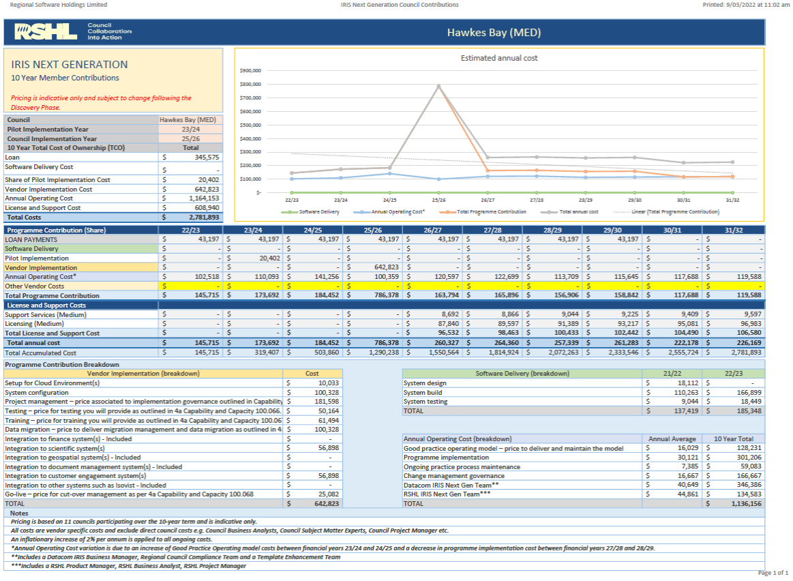This screenshot has width=793, height=581.
Task: Select the 'Hawkes Bay (MED)' banner title
Action: 494,32
